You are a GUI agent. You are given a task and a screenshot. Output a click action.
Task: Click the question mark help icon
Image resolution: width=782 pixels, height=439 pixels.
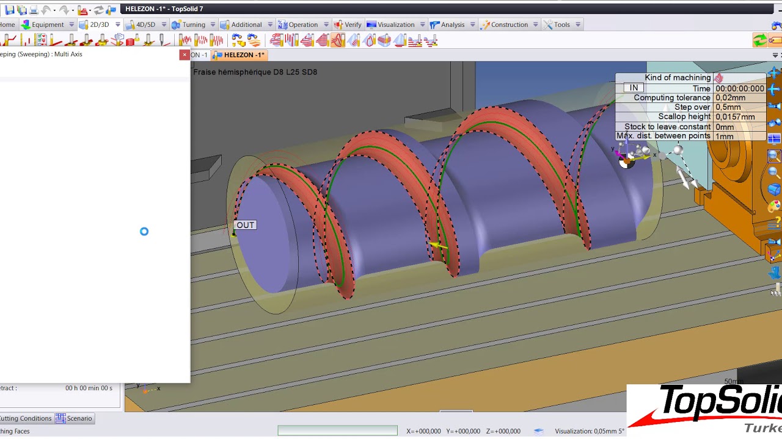tap(774, 223)
